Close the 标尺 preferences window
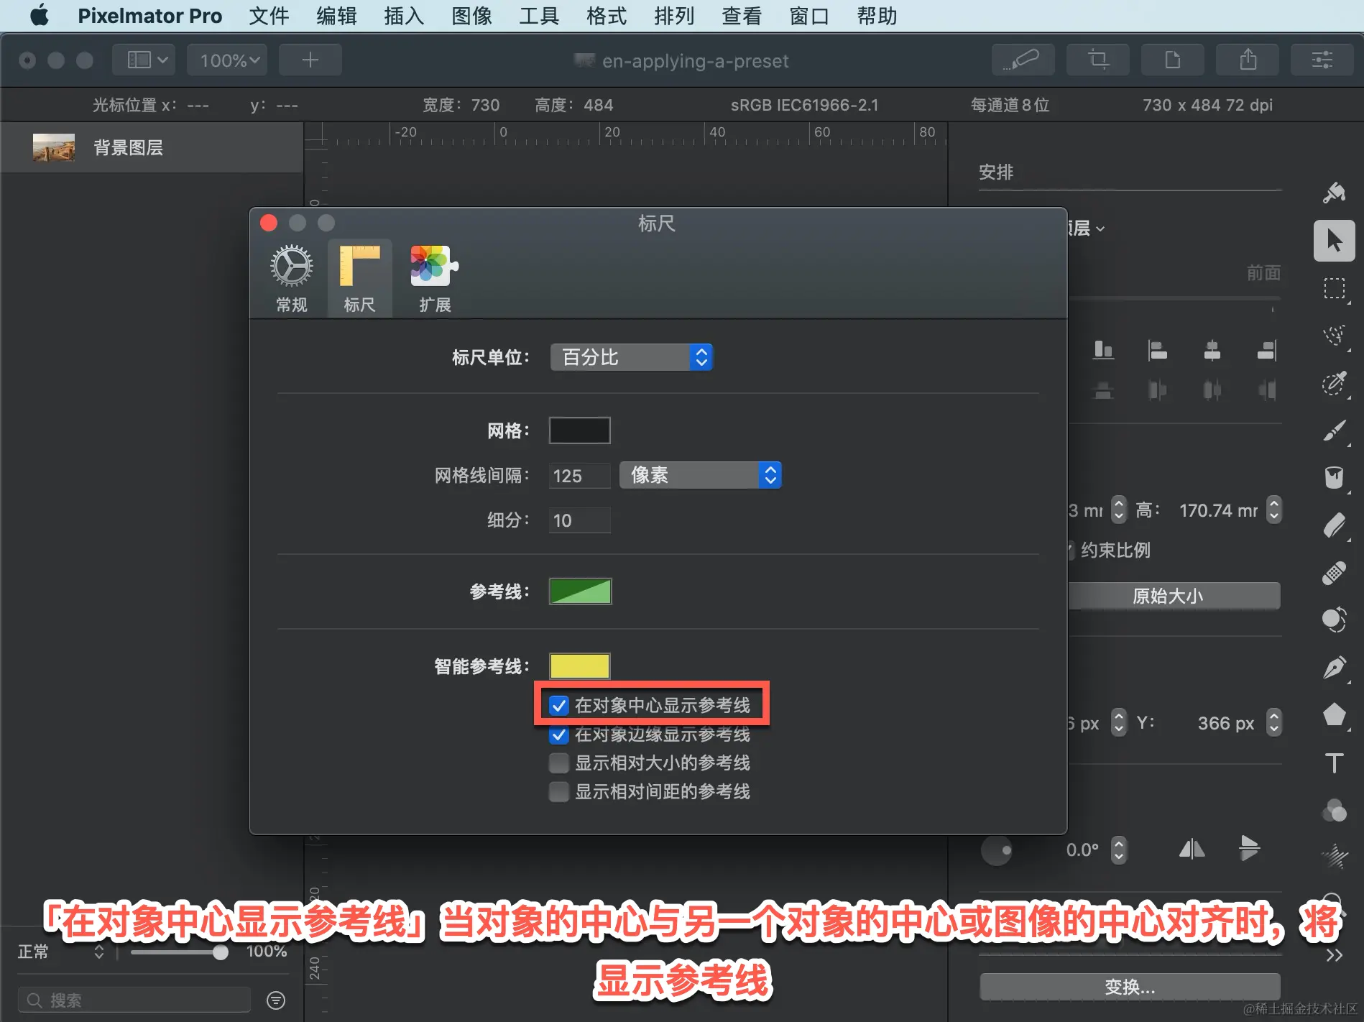 click(x=269, y=223)
